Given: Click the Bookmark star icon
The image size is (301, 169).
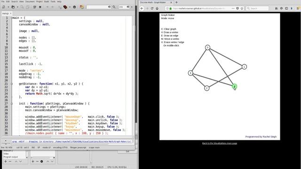Looking at the screenshot, I should (242, 8).
